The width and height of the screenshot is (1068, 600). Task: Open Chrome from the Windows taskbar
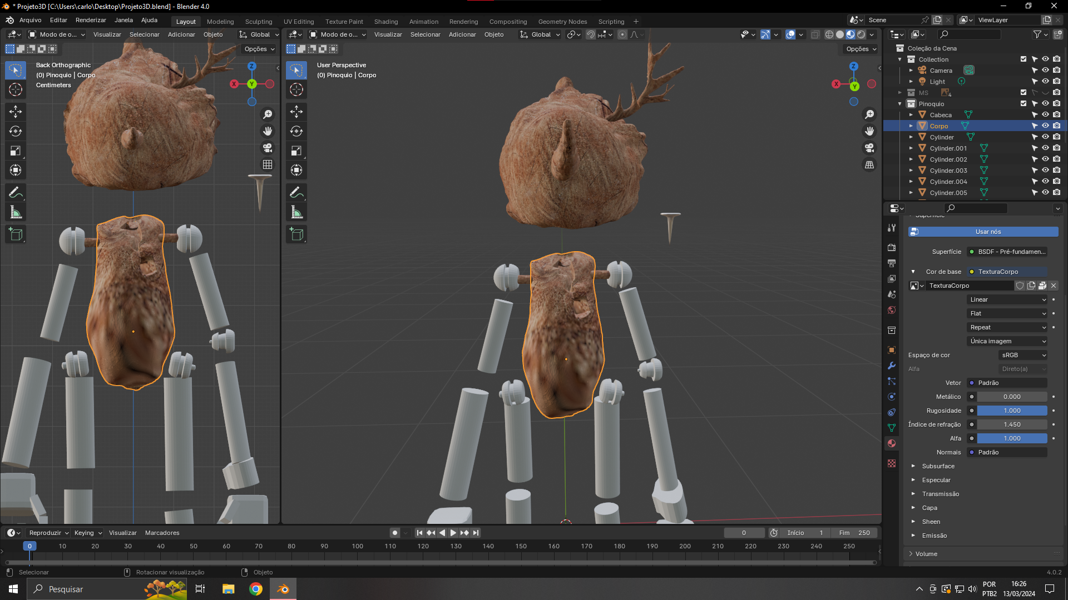tap(256, 589)
